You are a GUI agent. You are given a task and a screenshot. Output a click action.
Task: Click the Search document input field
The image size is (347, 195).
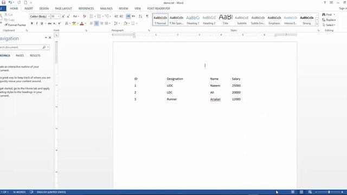tap(21, 47)
